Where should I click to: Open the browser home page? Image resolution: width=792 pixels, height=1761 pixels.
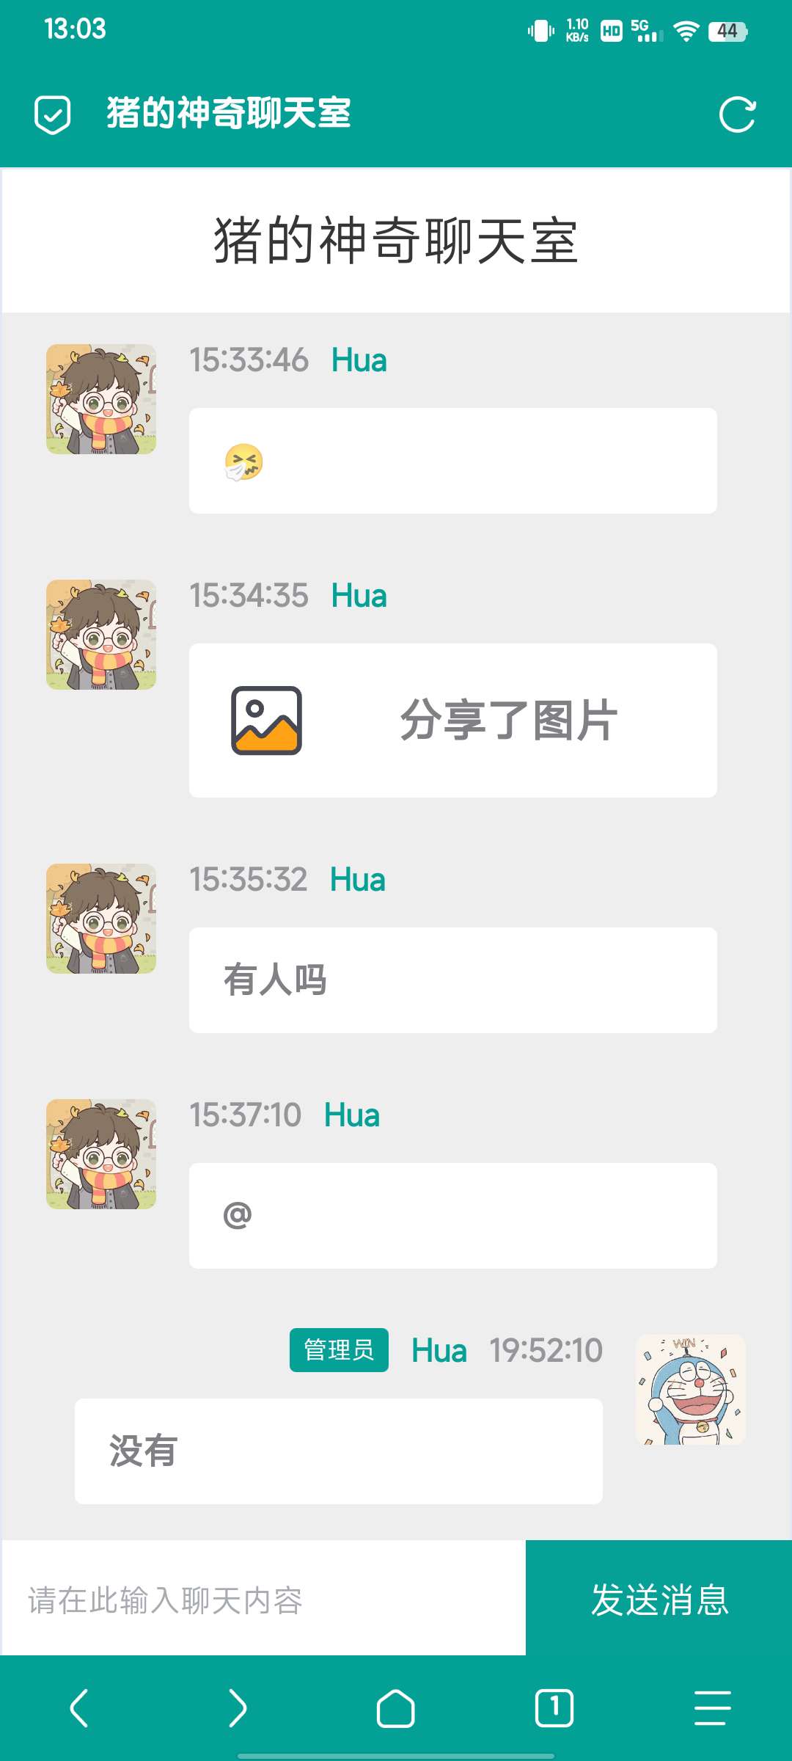click(x=396, y=1708)
